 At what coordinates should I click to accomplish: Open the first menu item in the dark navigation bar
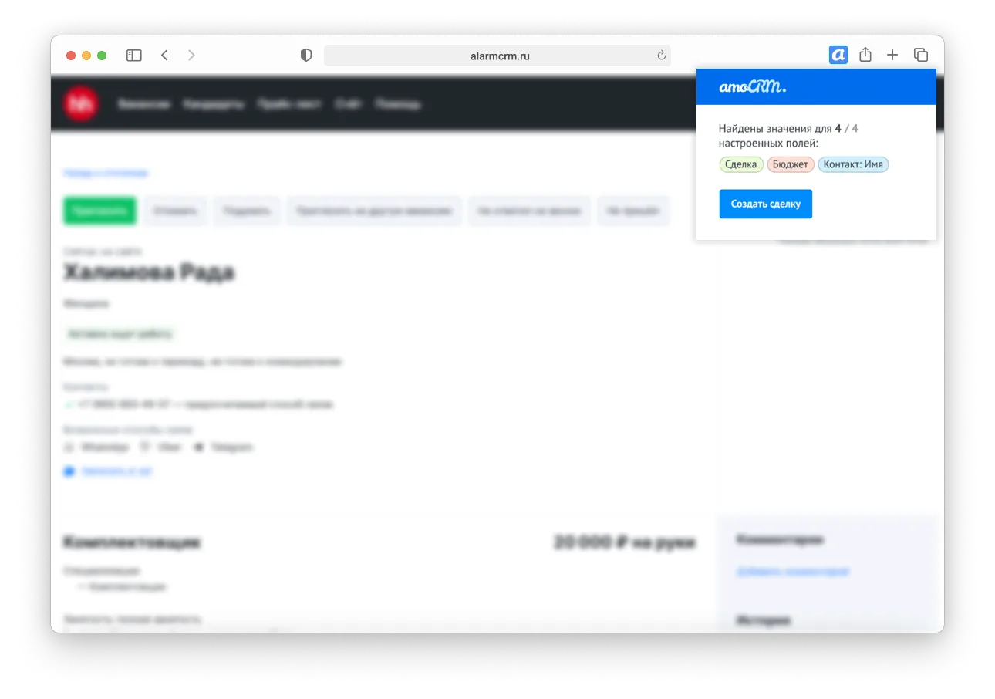[x=143, y=103]
